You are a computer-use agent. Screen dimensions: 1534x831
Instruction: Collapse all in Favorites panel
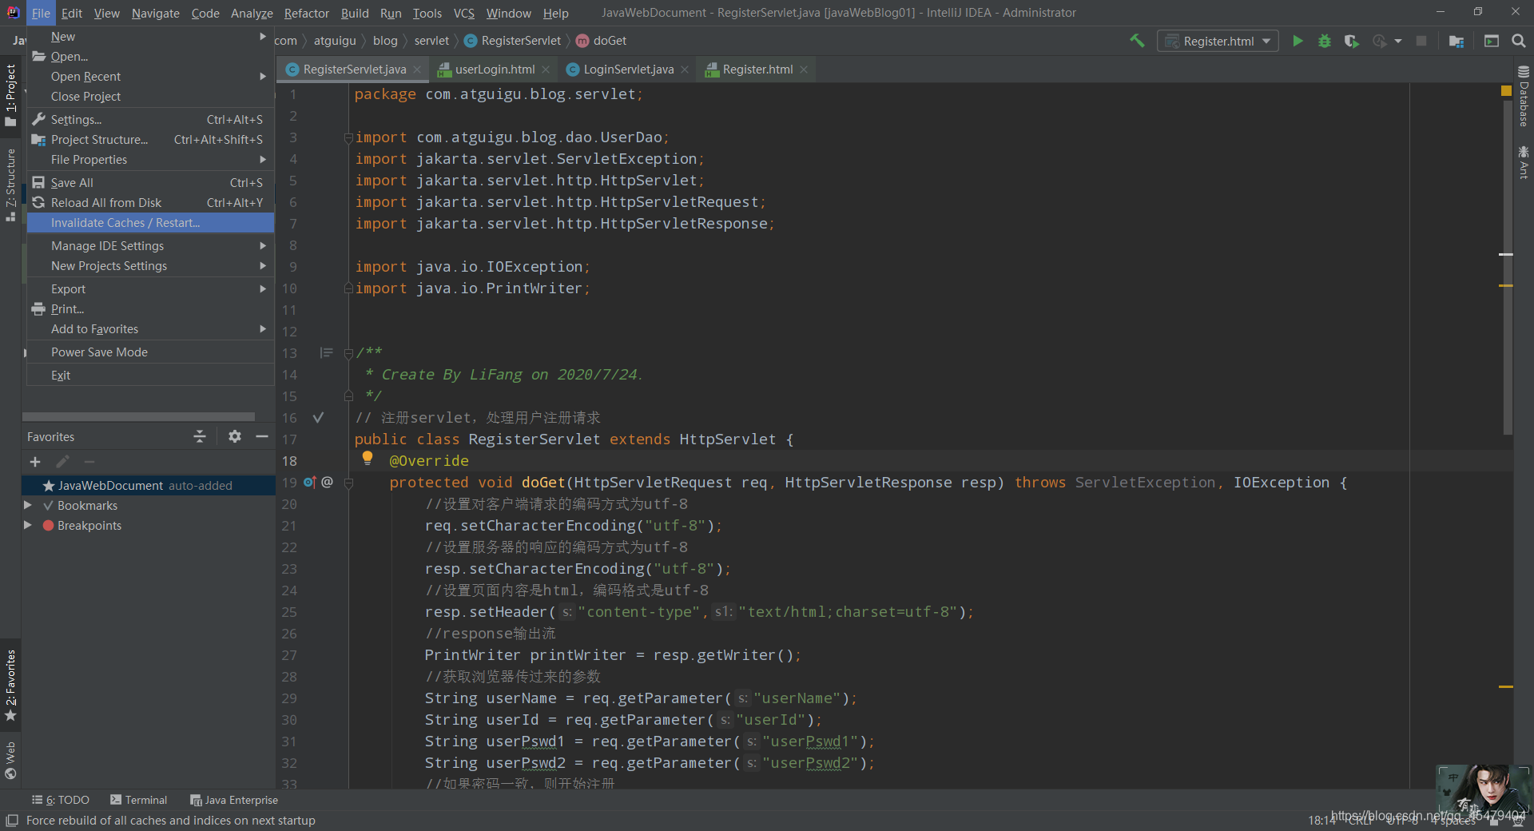[200, 436]
